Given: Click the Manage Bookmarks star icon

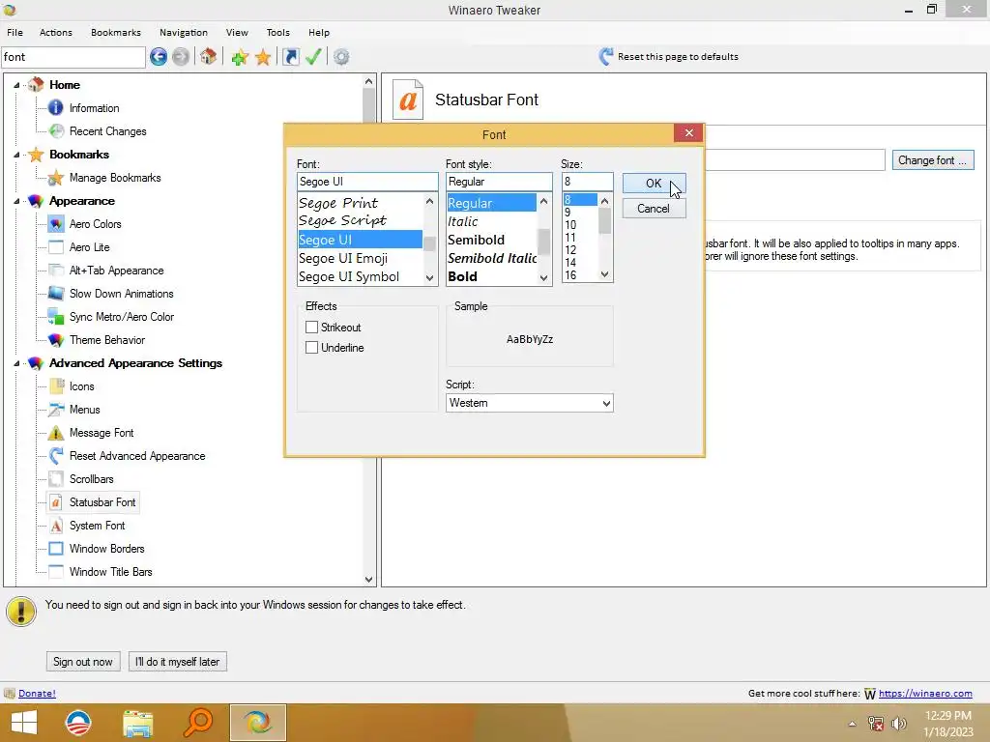Looking at the screenshot, I should click(x=56, y=178).
